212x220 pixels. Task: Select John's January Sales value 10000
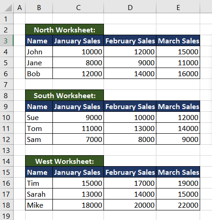[78, 52]
